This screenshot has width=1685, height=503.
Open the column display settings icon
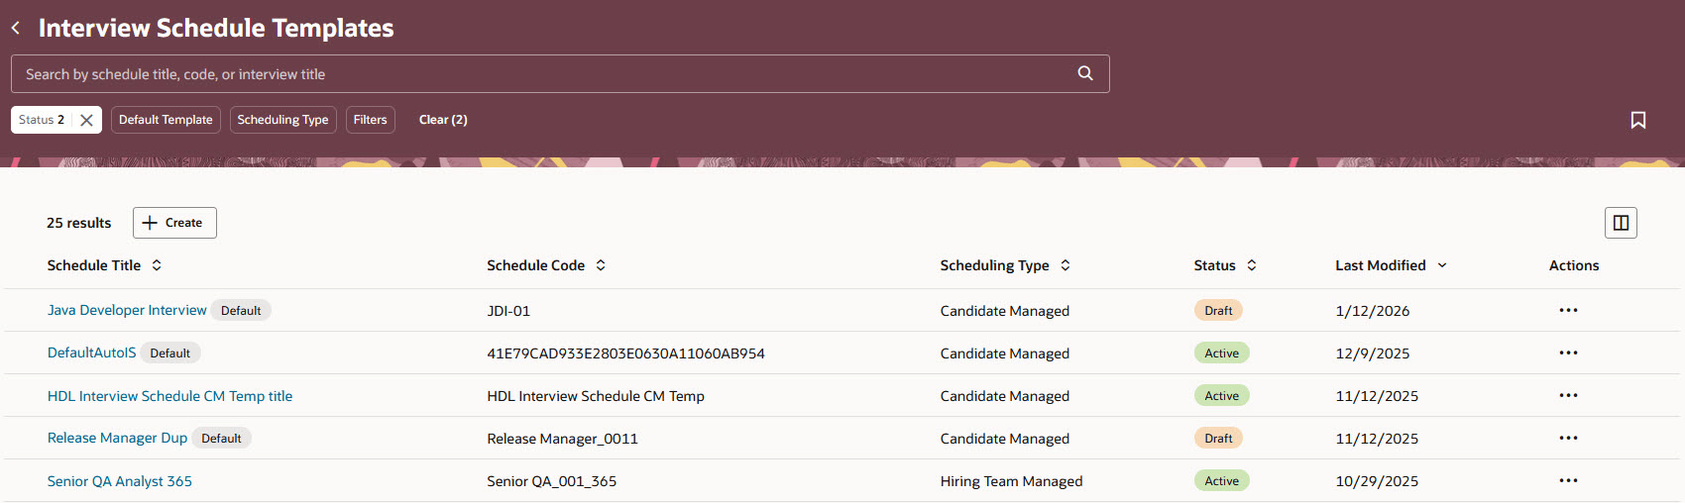1621,223
